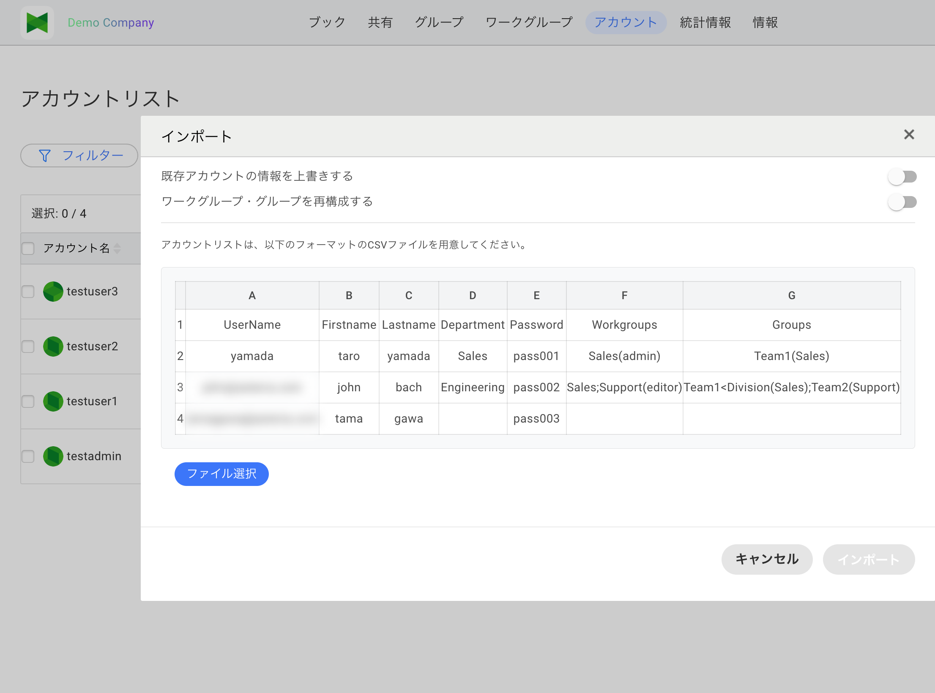Click the pass003 cell
Screen dimensions: 935x693
coord(536,419)
